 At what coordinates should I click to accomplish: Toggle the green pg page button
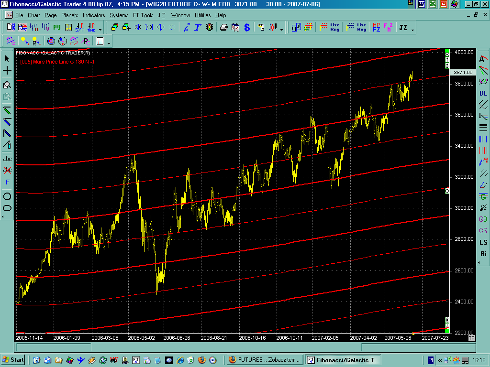(x=56, y=27)
